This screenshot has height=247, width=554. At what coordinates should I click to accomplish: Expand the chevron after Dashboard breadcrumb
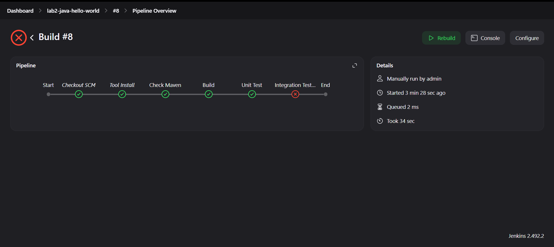pyautogui.click(x=40, y=11)
